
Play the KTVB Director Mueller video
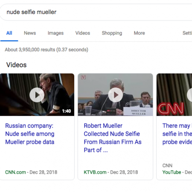(x=116, y=95)
